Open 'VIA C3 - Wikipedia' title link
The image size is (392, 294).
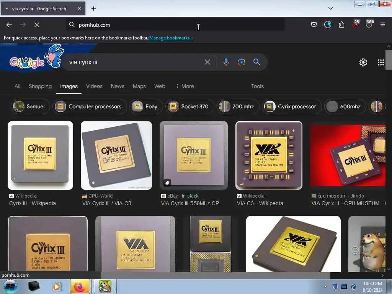tap(260, 203)
